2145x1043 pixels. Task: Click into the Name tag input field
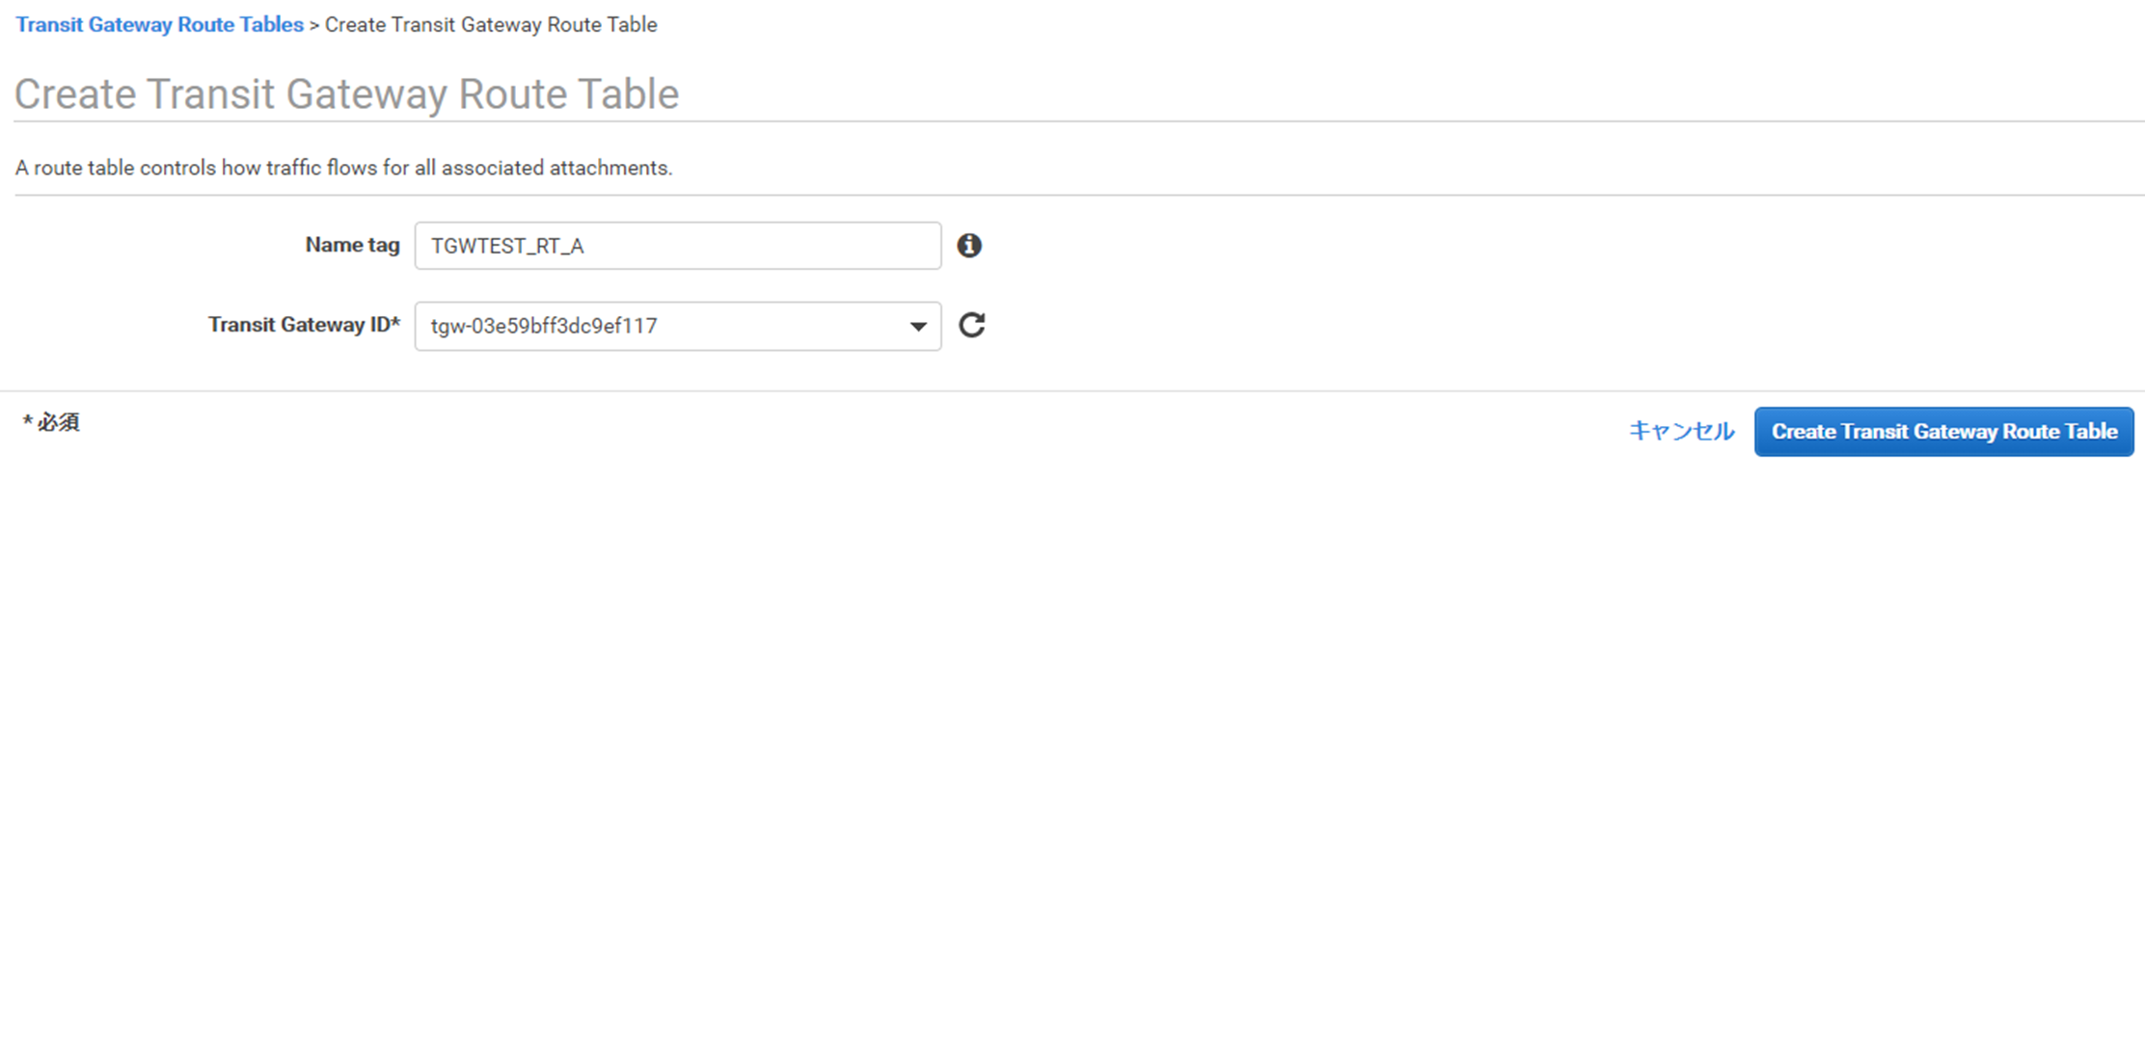pos(678,246)
